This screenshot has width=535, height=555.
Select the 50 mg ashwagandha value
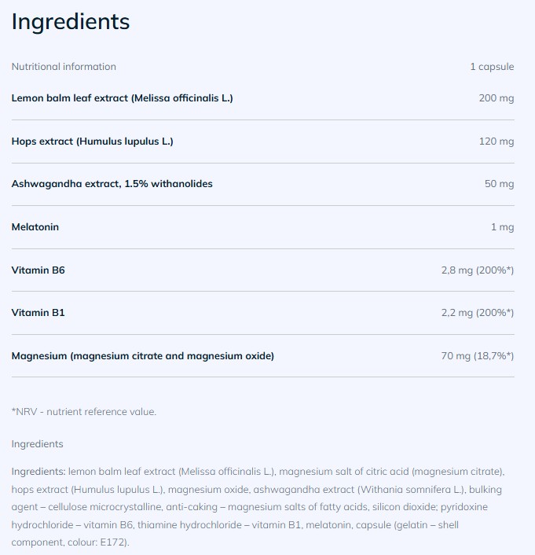pos(499,184)
